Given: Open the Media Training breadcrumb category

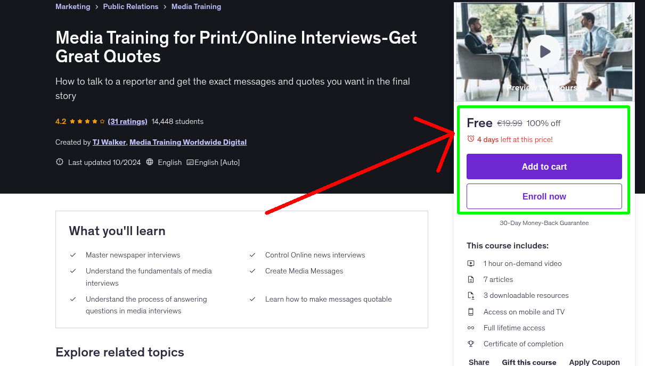Looking at the screenshot, I should pos(196,6).
